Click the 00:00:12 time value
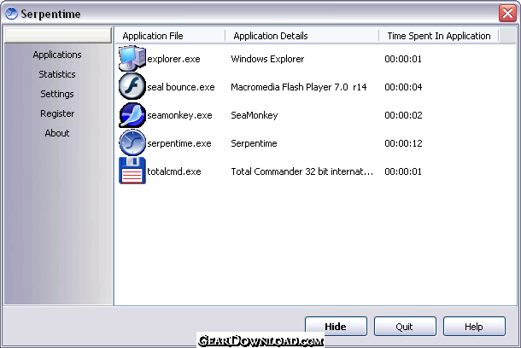This screenshot has height=348, width=521. (403, 143)
